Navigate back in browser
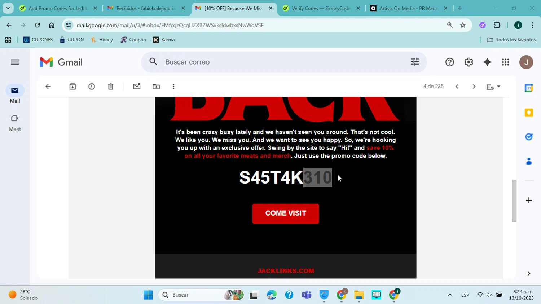Image resolution: width=541 pixels, height=304 pixels. tap(9, 25)
